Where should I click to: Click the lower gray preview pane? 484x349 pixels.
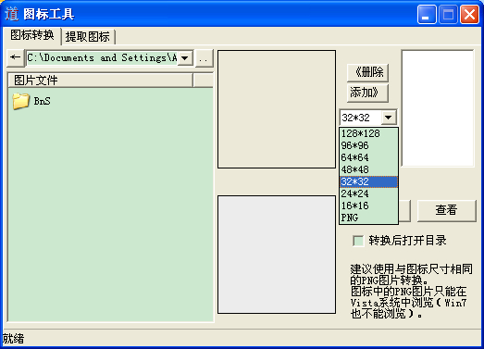pos(277,255)
